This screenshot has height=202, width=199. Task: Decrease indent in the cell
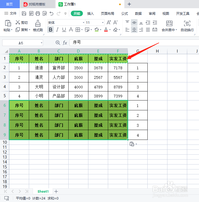[148, 23]
